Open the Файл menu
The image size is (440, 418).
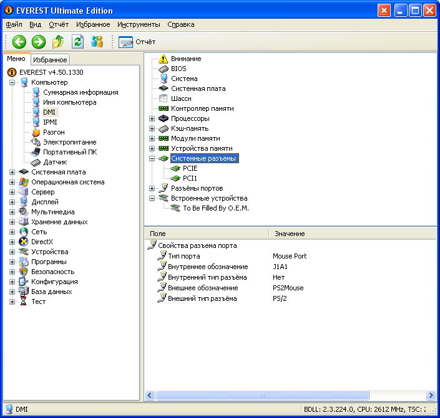click(x=14, y=25)
